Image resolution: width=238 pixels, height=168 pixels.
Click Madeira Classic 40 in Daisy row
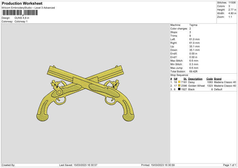[225, 82]
